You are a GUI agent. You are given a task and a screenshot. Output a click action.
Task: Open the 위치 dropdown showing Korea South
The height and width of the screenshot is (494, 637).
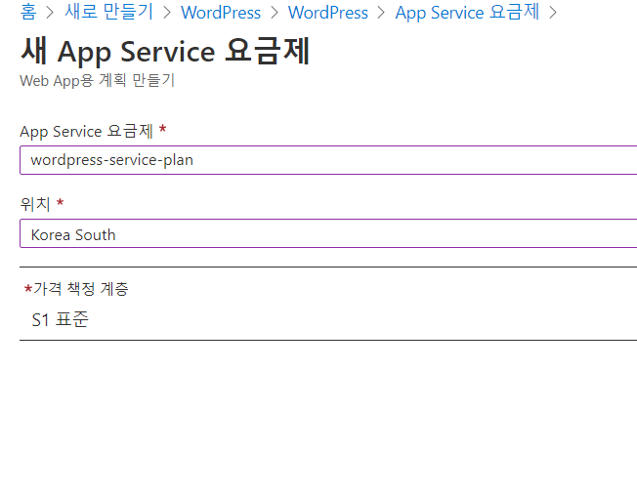pyautogui.click(x=328, y=233)
